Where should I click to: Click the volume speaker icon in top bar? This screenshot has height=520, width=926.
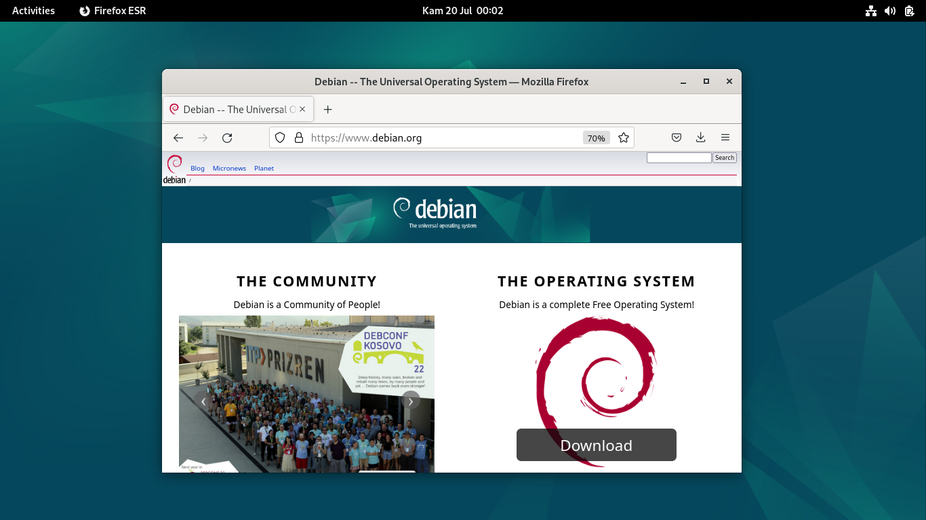pos(890,10)
